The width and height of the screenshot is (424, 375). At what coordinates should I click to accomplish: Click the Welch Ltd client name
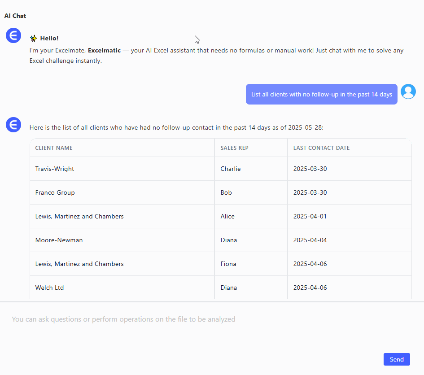point(49,288)
